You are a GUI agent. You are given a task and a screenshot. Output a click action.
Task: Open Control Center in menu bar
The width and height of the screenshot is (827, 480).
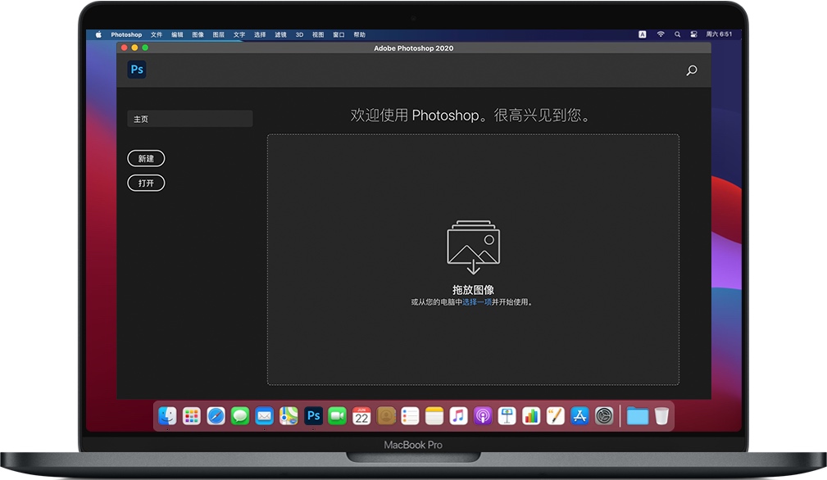tap(693, 34)
